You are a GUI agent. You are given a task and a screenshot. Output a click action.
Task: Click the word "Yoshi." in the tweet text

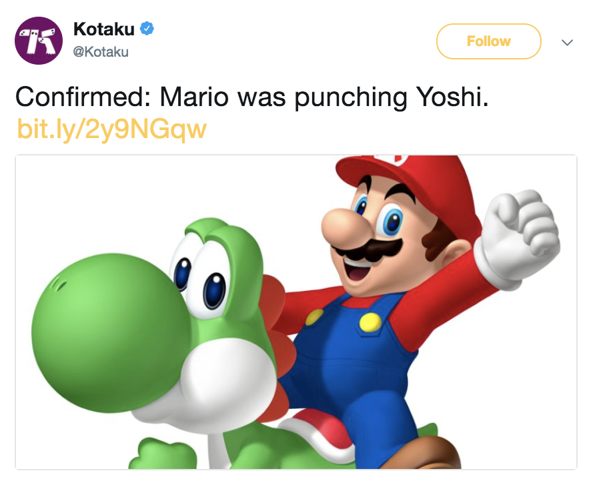click(453, 97)
